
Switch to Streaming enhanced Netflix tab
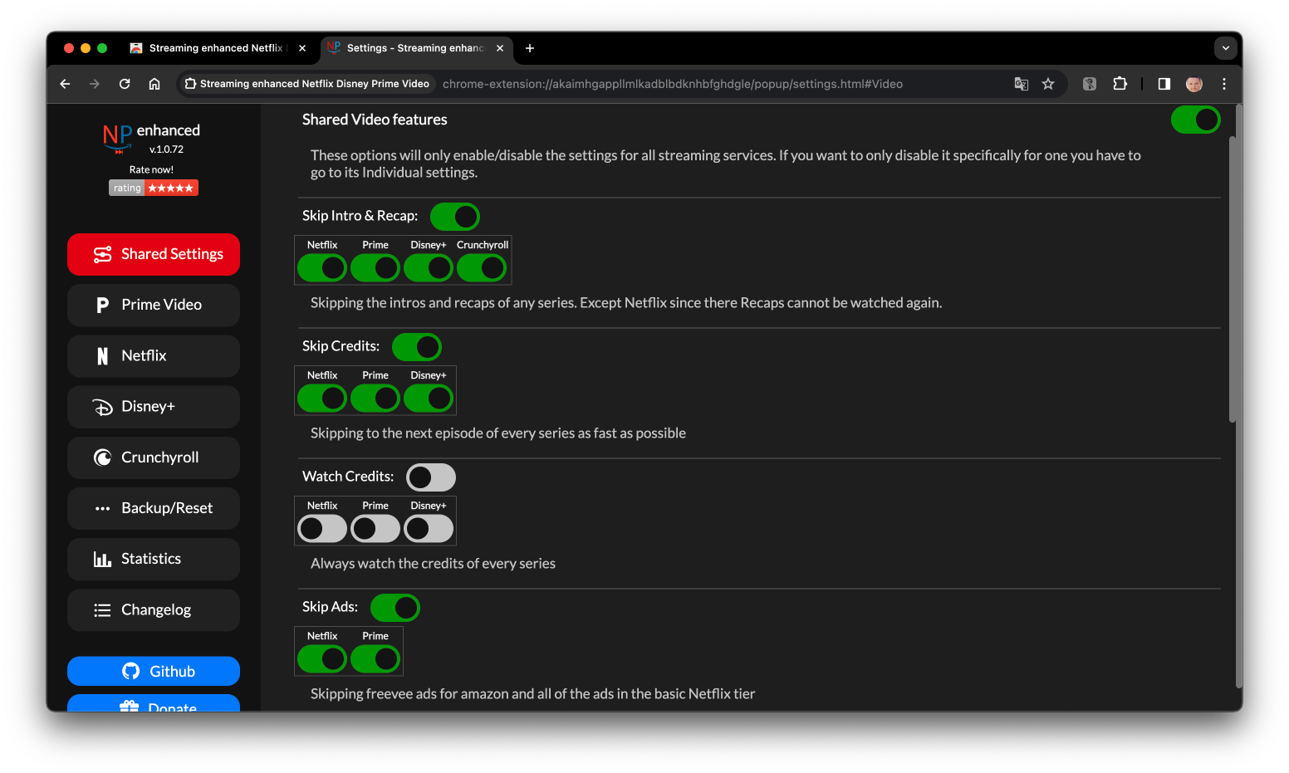218,48
